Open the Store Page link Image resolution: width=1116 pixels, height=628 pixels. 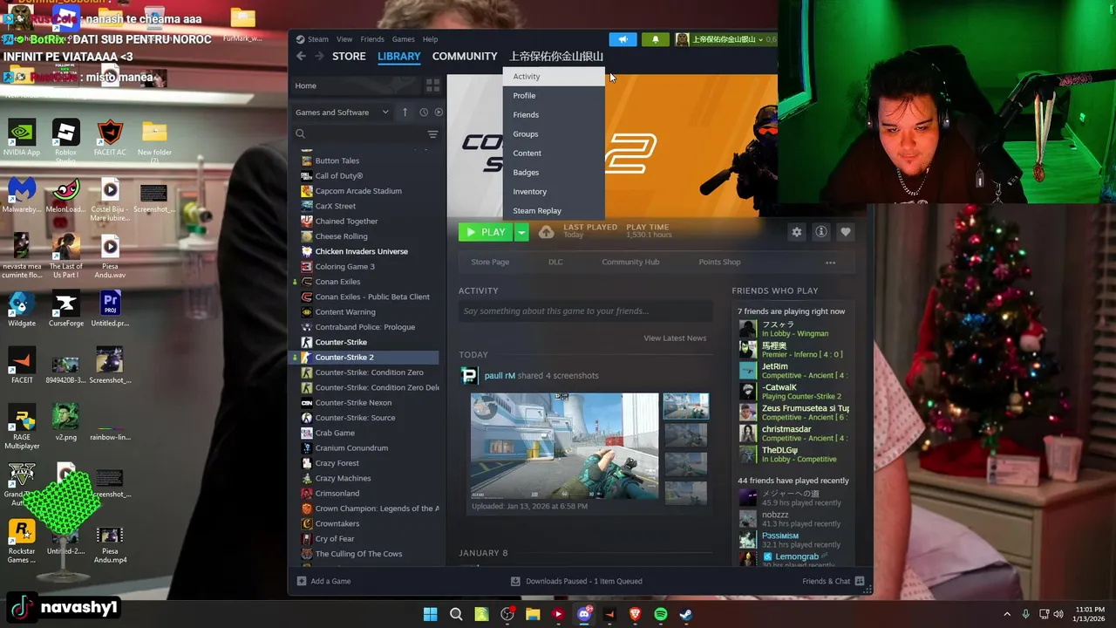pos(490,262)
